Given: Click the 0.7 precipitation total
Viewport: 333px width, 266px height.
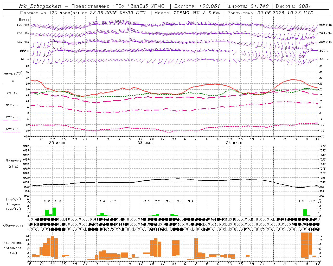Looking at the screenshot, I should click(157, 201).
